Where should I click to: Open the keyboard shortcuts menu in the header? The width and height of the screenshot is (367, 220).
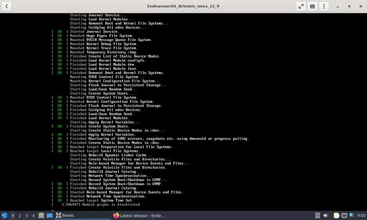tap(313, 6)
